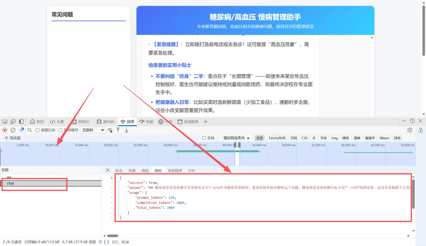426x246 pixels.
Task: Stop recording with the red record button
Action: click(4, 130)
